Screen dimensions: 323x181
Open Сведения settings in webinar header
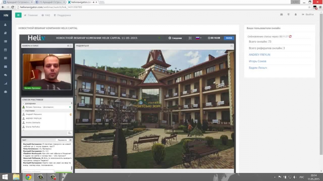click(x=175, y=38)
